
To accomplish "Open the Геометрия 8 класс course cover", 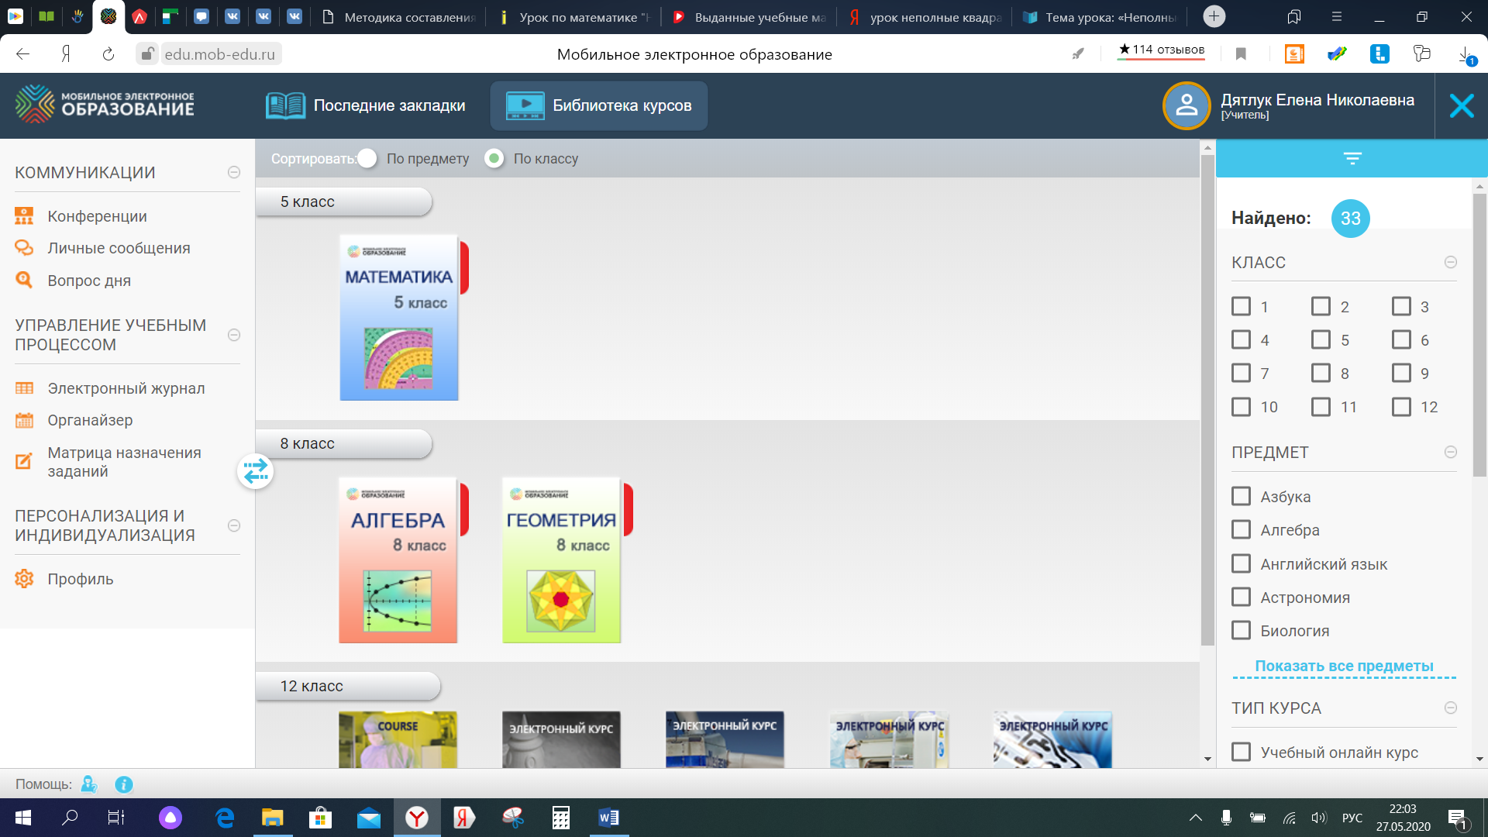I will coord(561,560).
